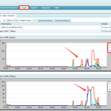Click the Information column header
Screen dimensions: 111x111
point(6,24)
